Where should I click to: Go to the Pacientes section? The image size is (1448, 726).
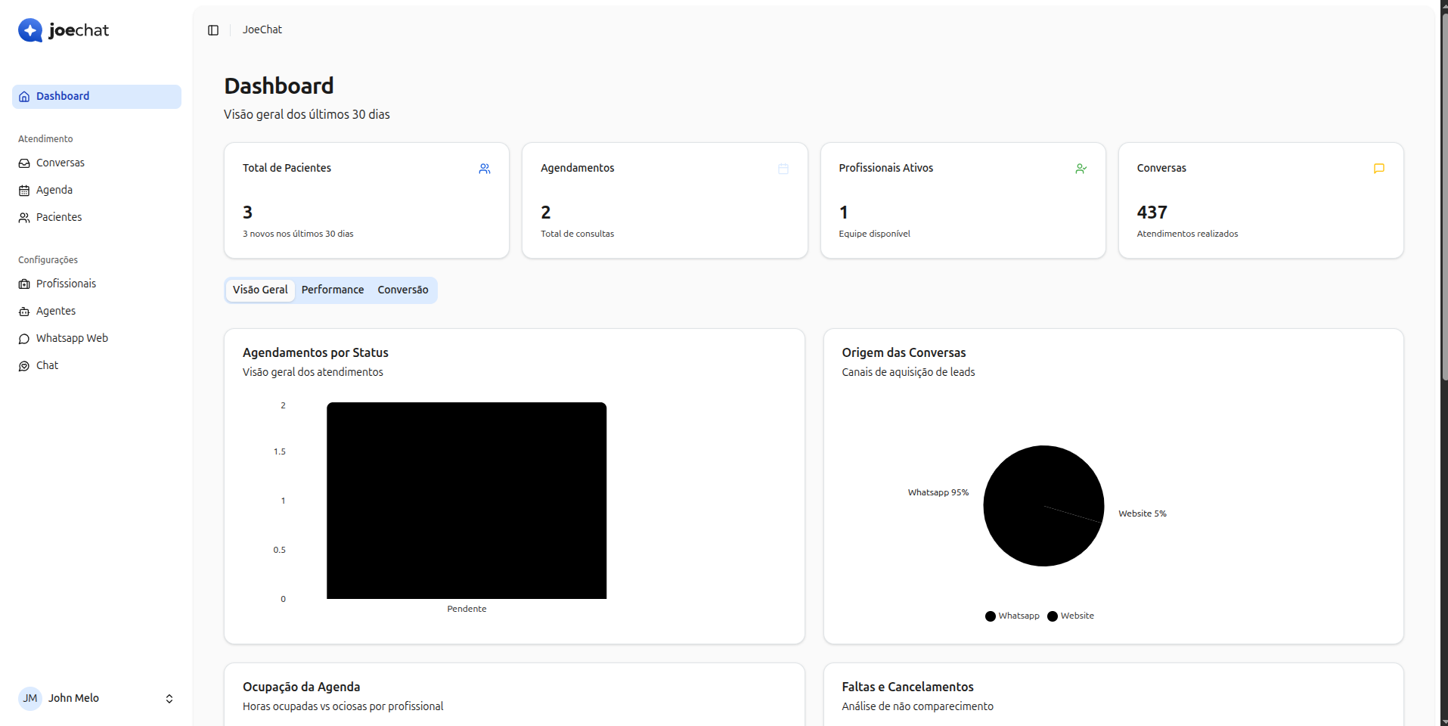58,217
